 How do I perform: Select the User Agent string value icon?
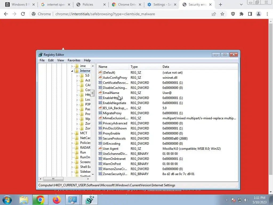pos(100,148)
